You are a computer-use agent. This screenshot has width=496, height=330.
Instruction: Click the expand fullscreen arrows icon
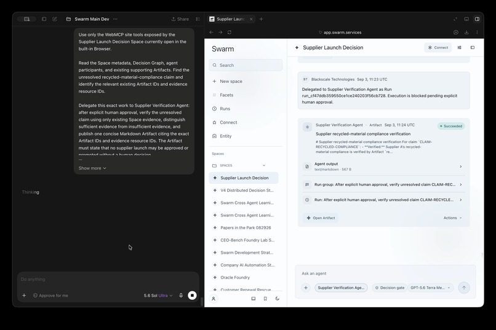(455, 19)
